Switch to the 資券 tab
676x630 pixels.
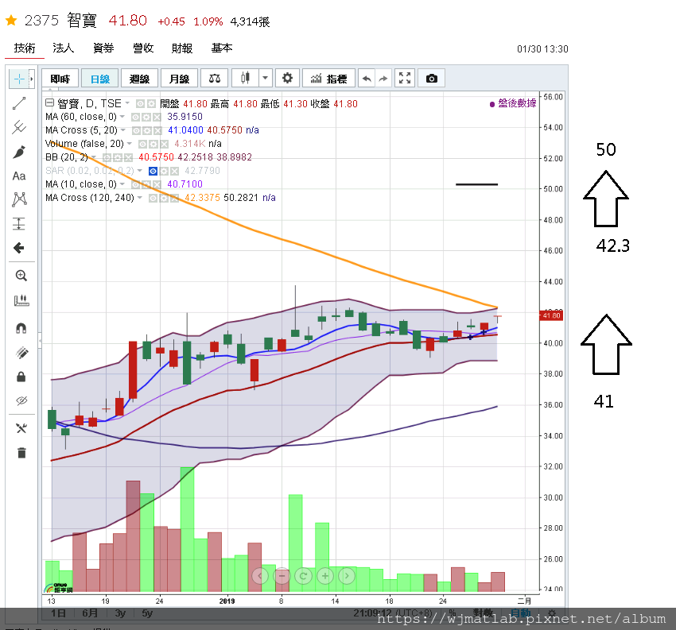point(103,48)
